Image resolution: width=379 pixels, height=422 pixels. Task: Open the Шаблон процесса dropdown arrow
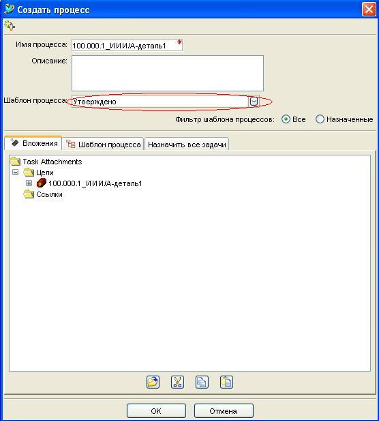point(254,102)
